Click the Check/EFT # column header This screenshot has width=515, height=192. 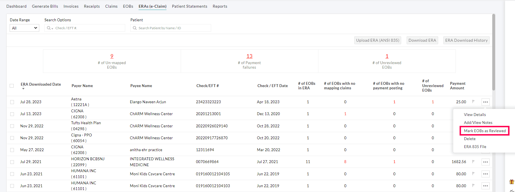coord(207,86)
